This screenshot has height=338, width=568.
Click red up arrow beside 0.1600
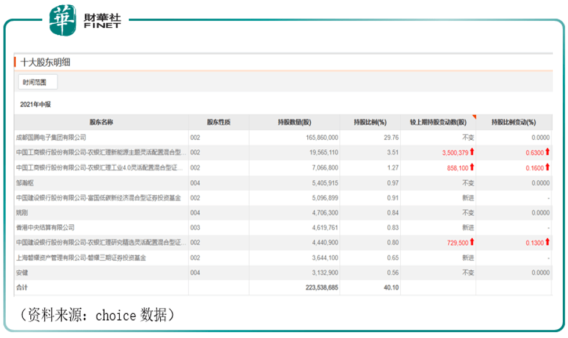[547, 168]
